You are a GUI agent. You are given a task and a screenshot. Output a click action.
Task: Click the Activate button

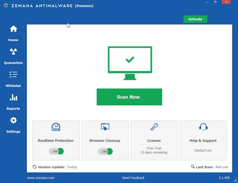click(195, 19)
